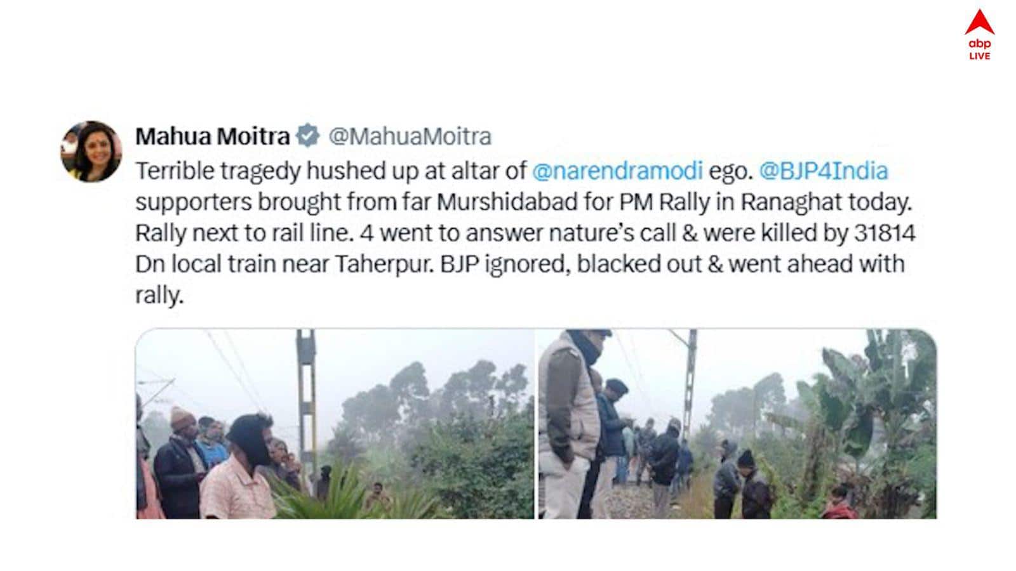Click the Mahua Moitra display name
The image size is (1016, 571).
(212, 136)
